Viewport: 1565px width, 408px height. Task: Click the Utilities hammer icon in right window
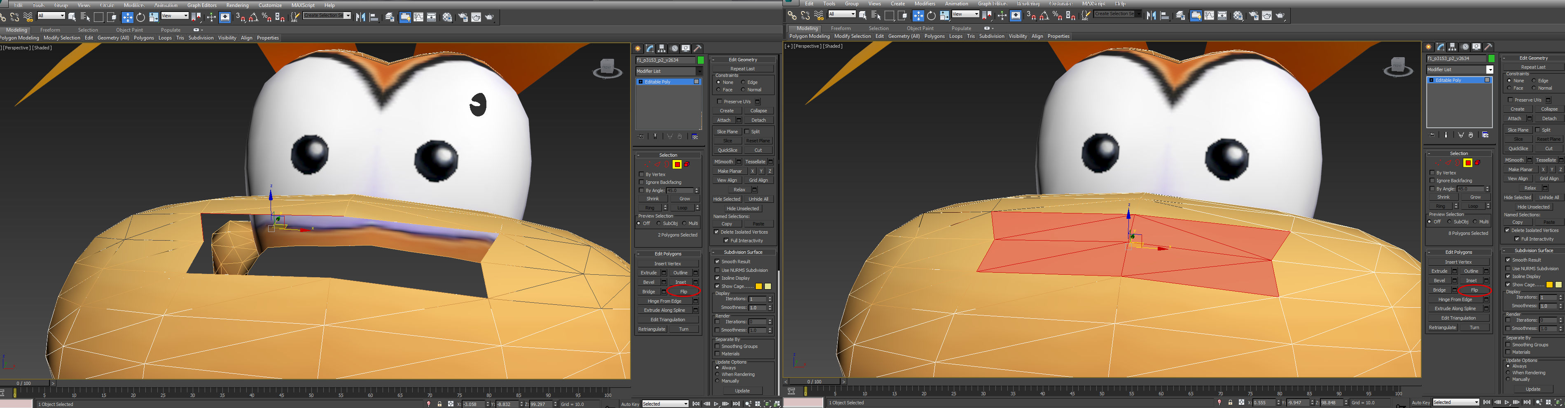pyautogui.click(x=1488, y=47)
